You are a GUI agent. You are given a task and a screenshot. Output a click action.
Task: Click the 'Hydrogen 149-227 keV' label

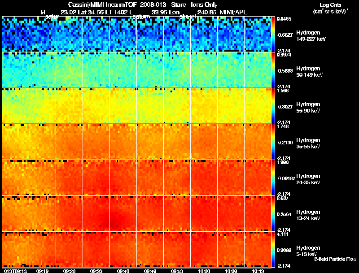311,36
